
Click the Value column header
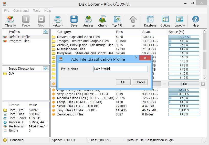38,105
